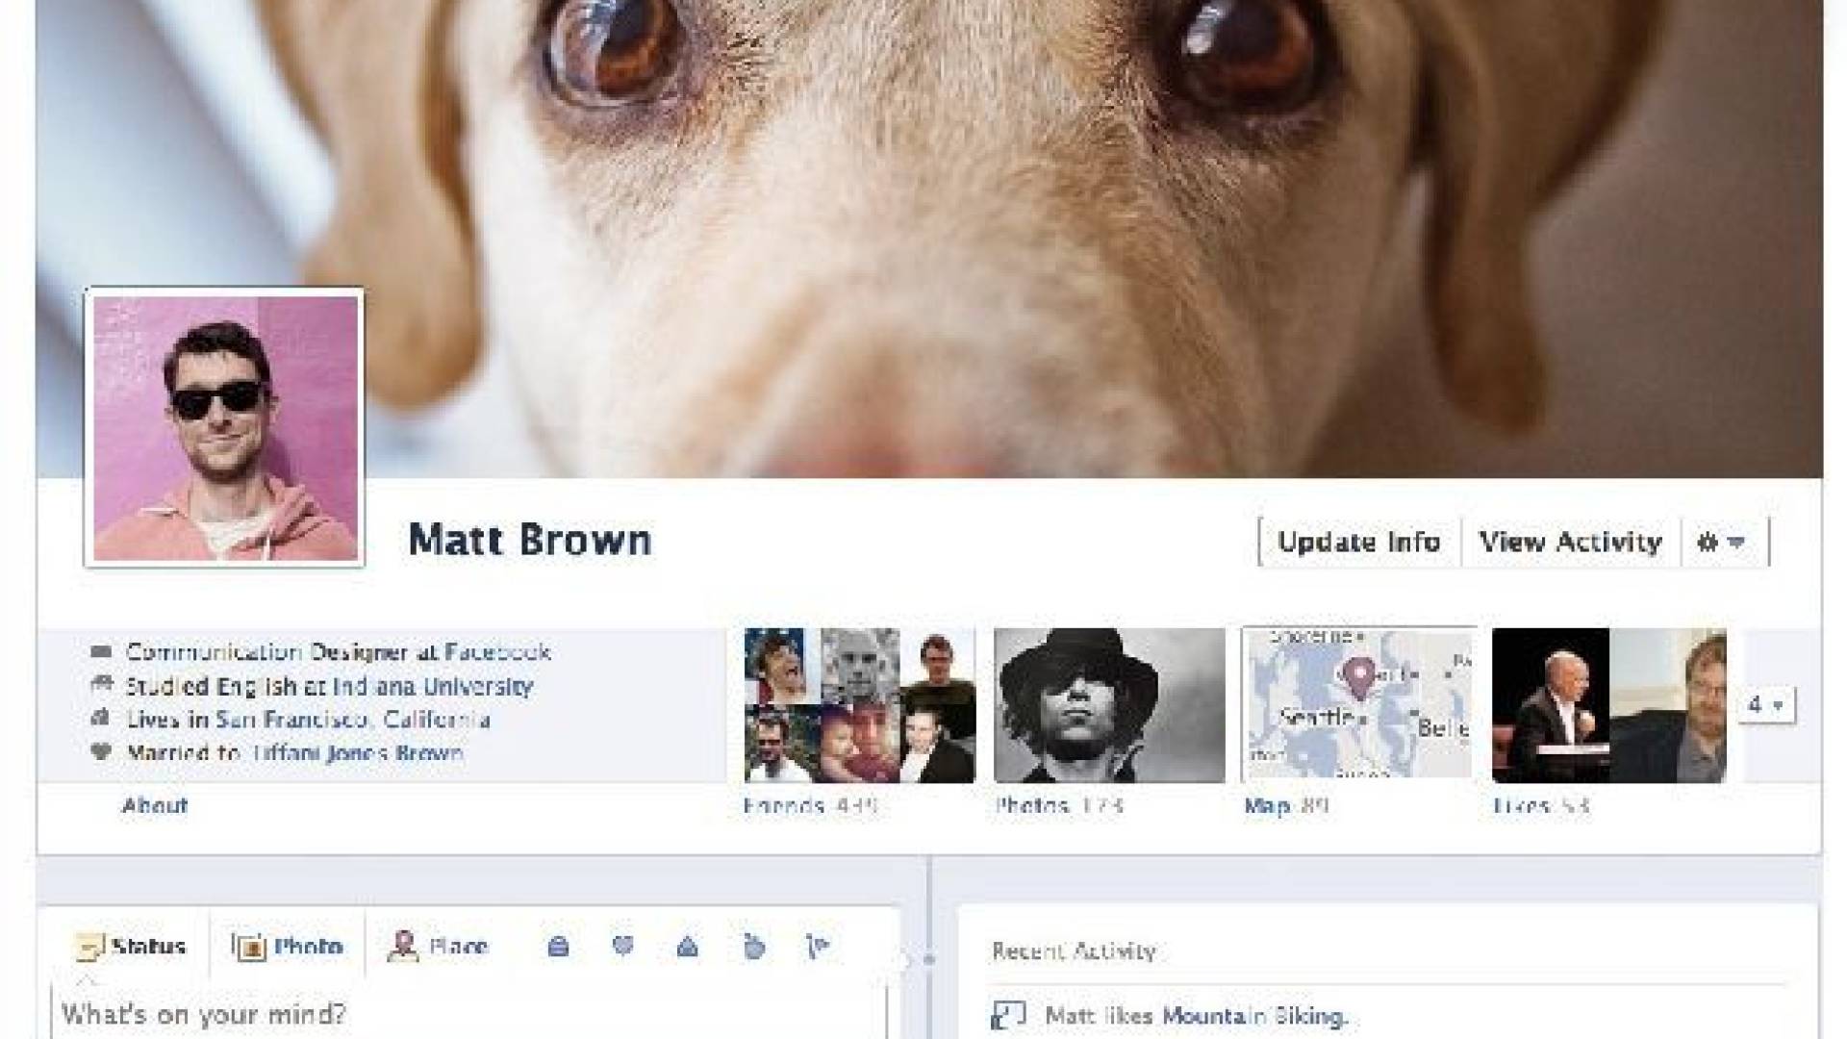This screenshot has width=1847, height=1039.
Task: Select the Place composer tab
Action: tap(439, 947)
